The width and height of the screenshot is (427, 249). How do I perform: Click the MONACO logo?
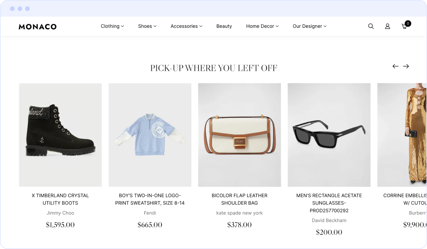pyautogui.click(x=38, y=27)
